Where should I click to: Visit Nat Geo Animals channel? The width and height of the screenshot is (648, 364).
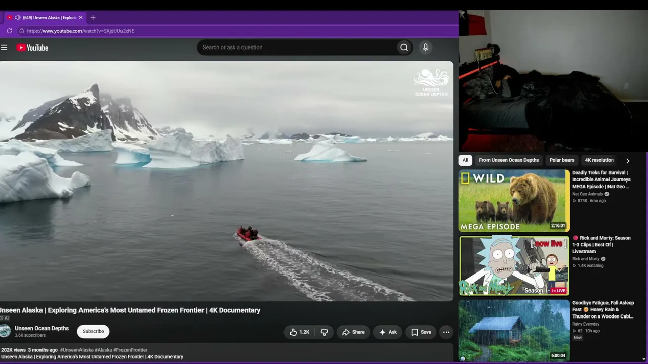point(587,194)
